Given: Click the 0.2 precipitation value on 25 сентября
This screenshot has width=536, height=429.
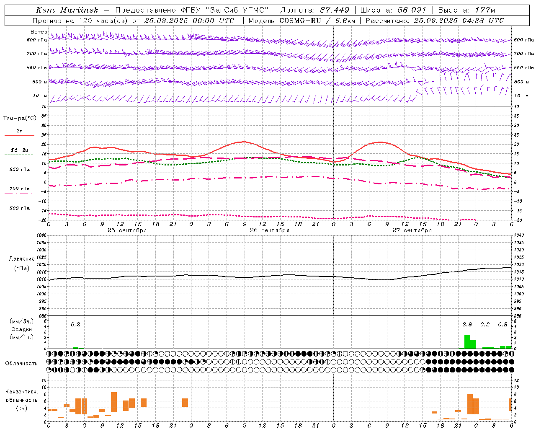Looking at the screenshot, I should [x=75, y=325].
